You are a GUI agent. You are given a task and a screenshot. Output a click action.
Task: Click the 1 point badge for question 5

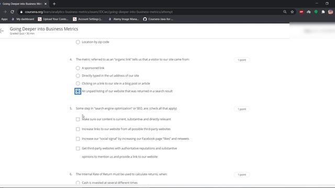(242, 109)
